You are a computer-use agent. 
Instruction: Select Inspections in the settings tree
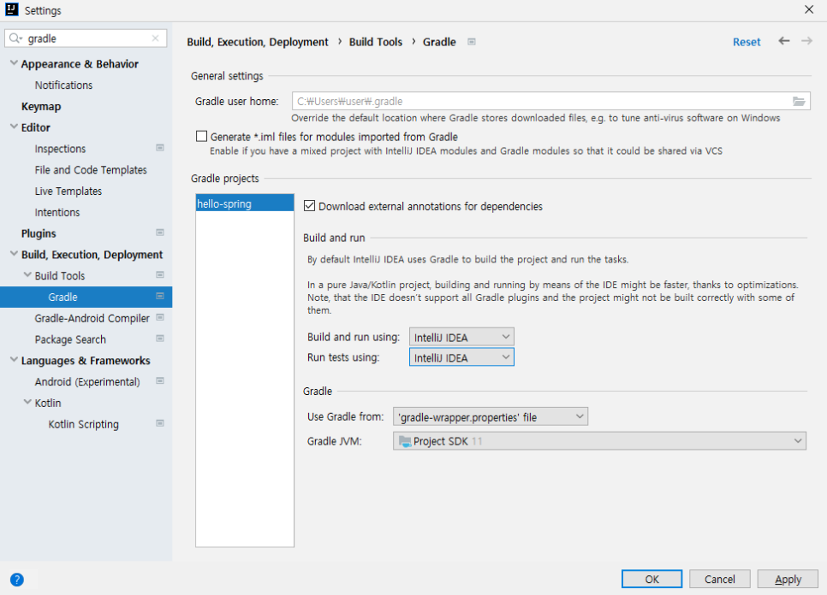pos(60,149)
